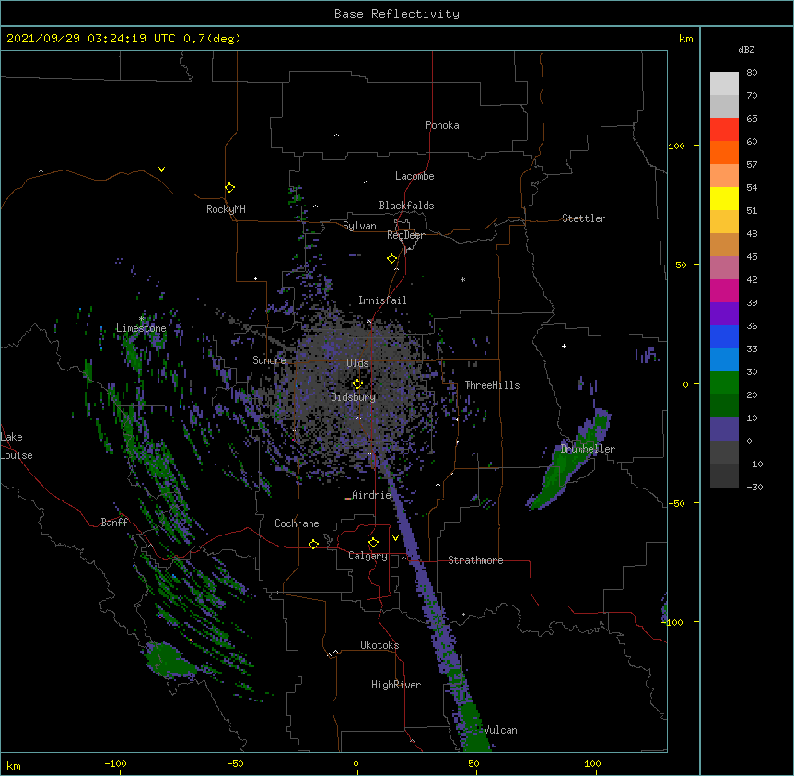The width and height of the screenshot is (794, 776).
Task: Click the Olds label
Action: point(357,363)
